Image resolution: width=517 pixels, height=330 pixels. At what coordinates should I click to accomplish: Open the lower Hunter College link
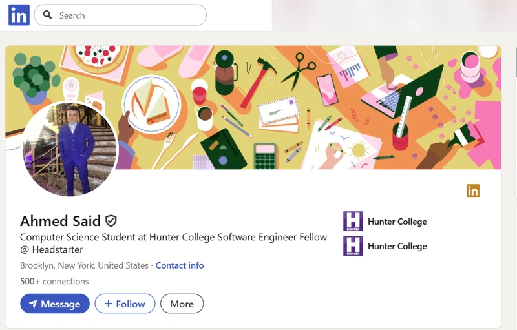click(x=397, y=246)
